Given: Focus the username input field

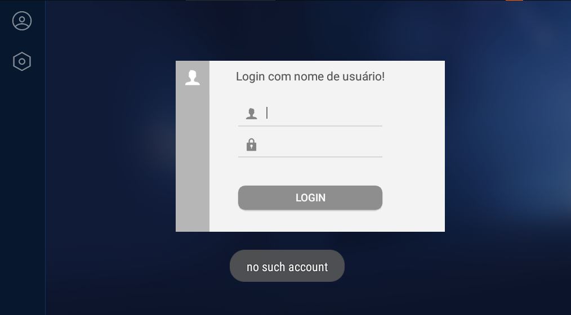Looking at the screenshot, I should click(x=323, y=113).
